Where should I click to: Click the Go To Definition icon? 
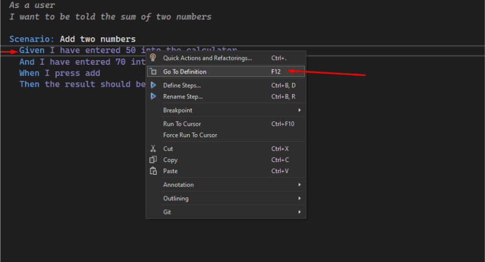click(153, 72)
